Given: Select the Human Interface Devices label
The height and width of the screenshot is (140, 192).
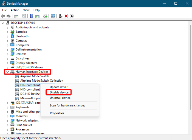Looking at the screenshot, I should (32, 72).
